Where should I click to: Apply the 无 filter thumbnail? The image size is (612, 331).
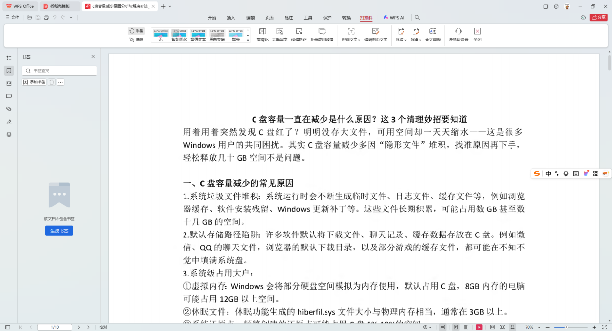(x=160, y=35)
